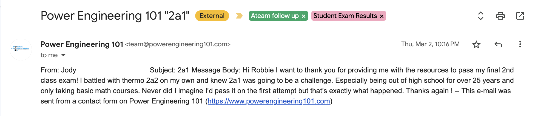
Task: Star this message from Power Engineering 101
Action: (476, 44)
